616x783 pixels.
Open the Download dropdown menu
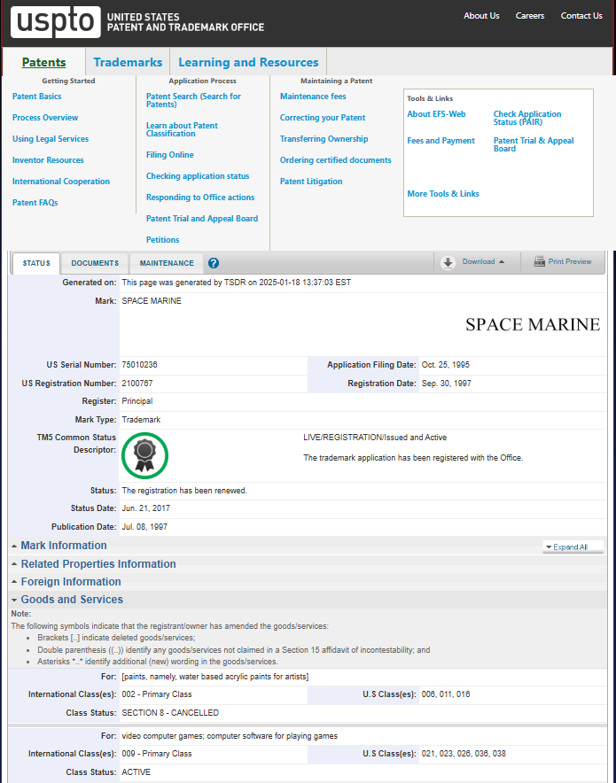pyautogui.click(x=483, y=261)
